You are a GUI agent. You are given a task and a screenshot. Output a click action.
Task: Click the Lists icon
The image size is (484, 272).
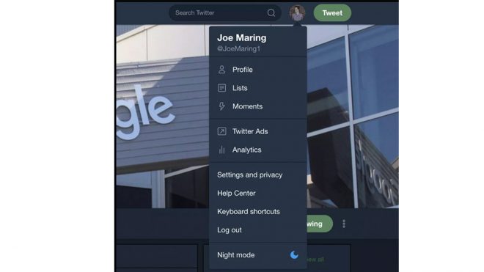[221, 88]
